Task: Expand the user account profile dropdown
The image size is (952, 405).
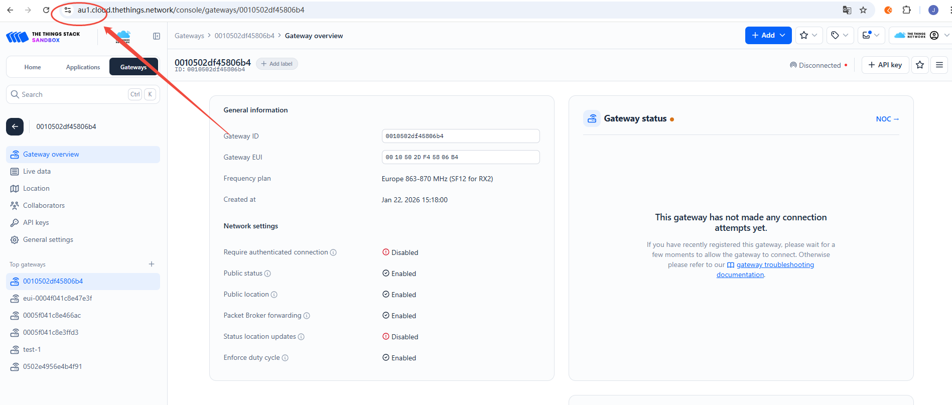Action: pos(937,35)
